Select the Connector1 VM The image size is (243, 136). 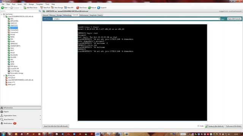(x=14, y=30)
